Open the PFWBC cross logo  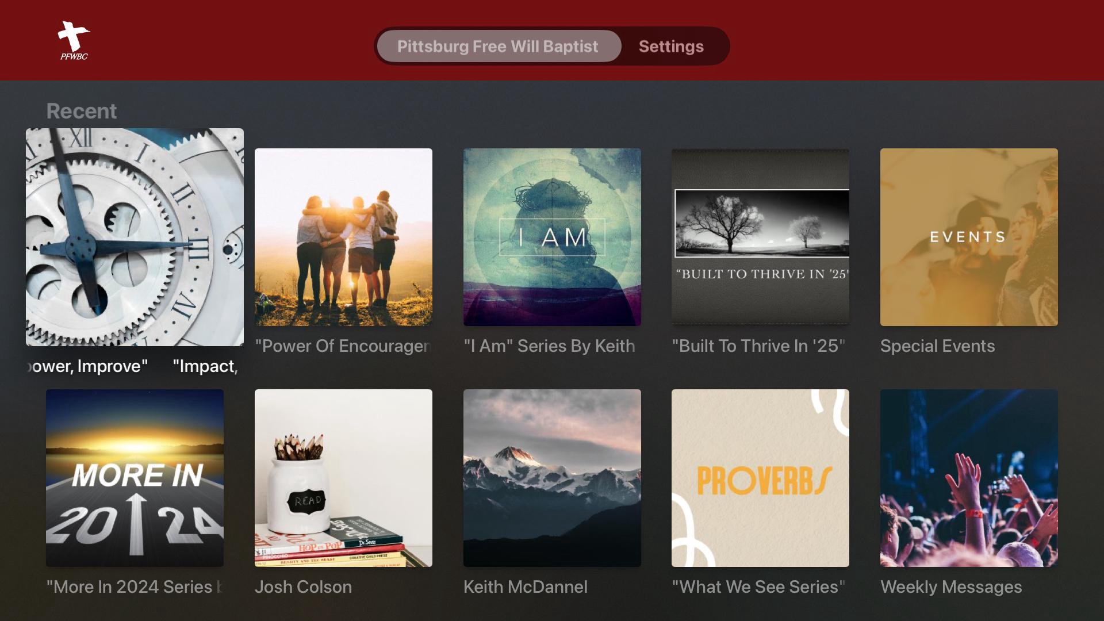74,40
